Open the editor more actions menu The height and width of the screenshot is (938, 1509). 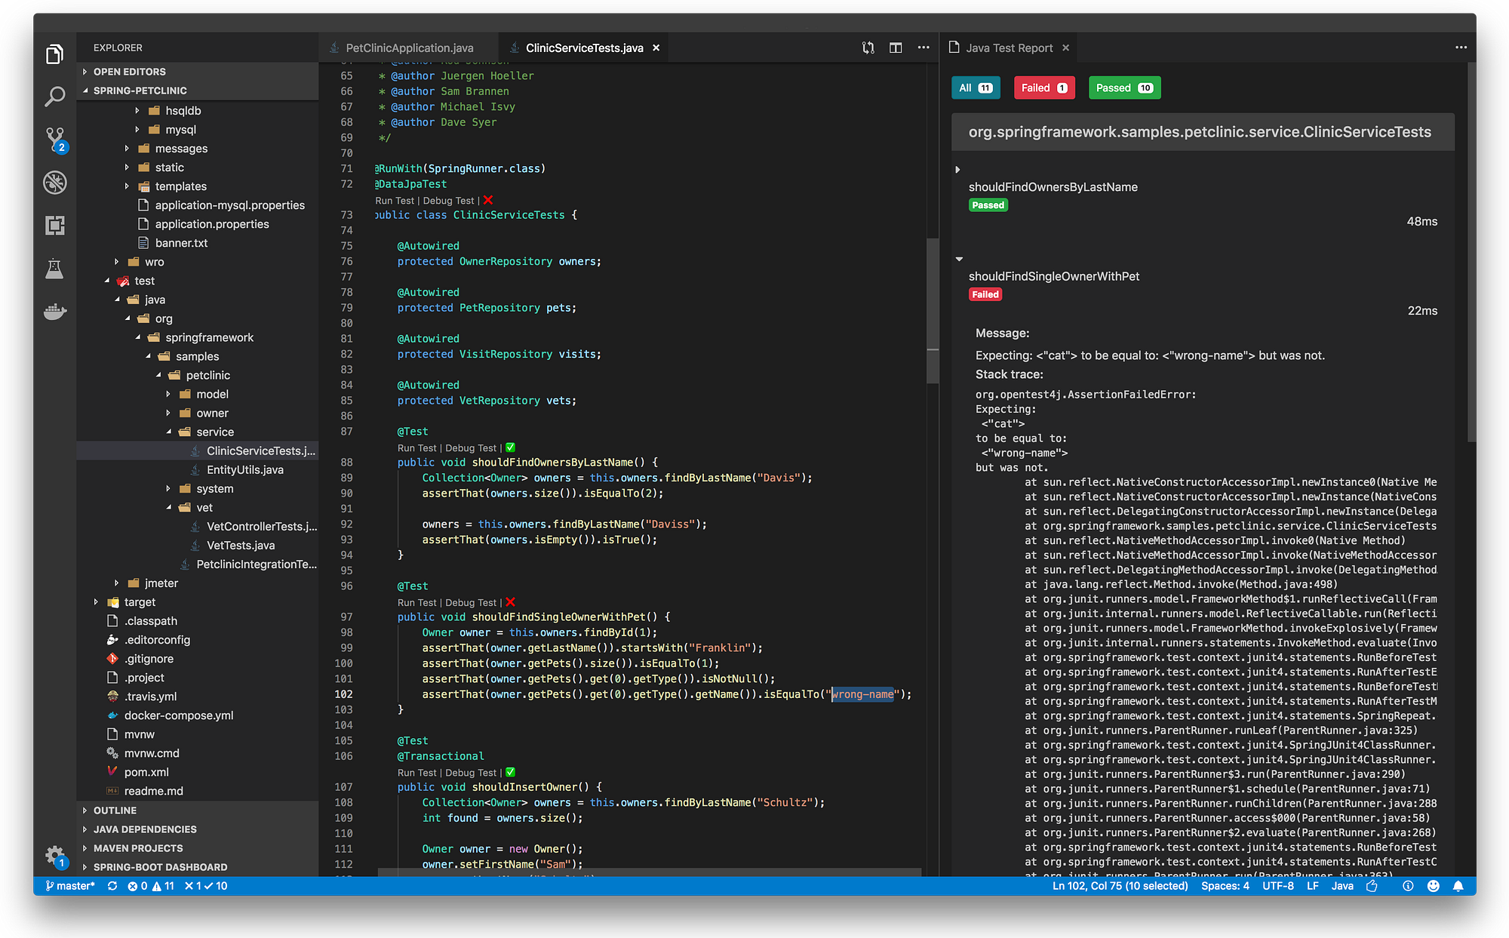[x=923, y=47]
